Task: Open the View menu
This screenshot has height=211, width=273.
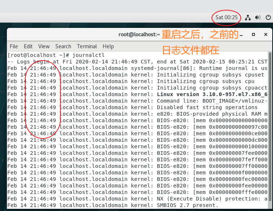Action: coord(44,46)
